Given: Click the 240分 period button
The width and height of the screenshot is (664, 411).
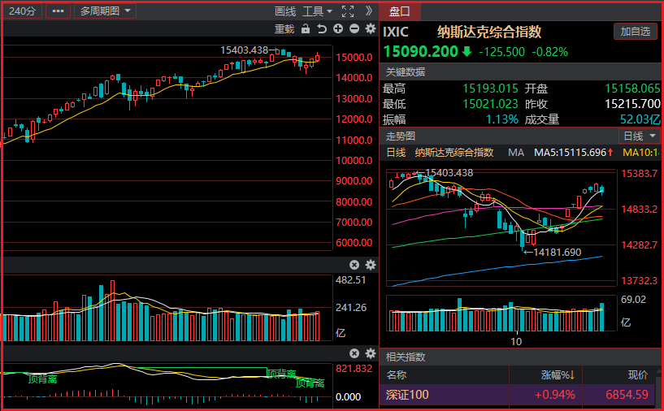Looking at the screenshot, I should 23,11.
